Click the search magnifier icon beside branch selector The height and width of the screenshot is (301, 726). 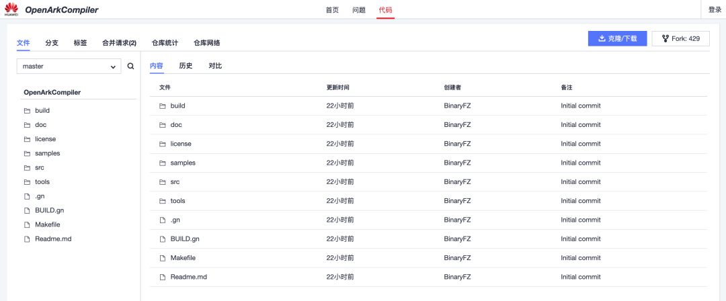coord(131,67)
